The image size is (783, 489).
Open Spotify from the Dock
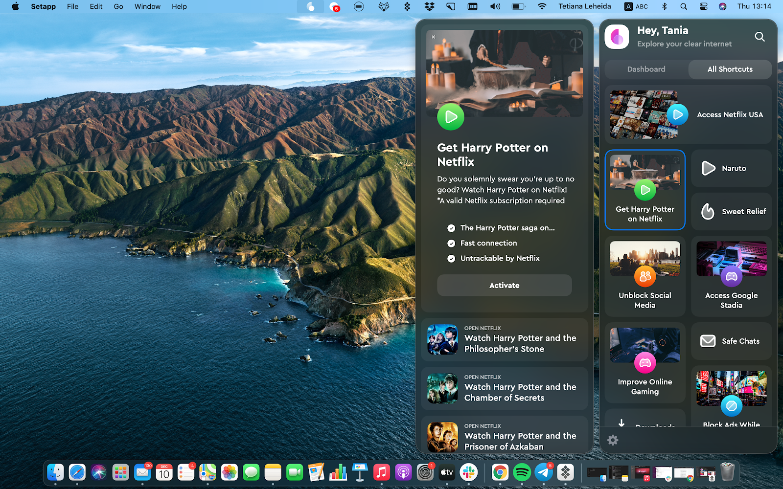coord(522,472)
